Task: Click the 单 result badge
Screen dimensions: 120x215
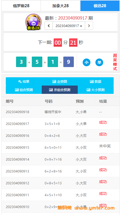Action: pos(99,62)
